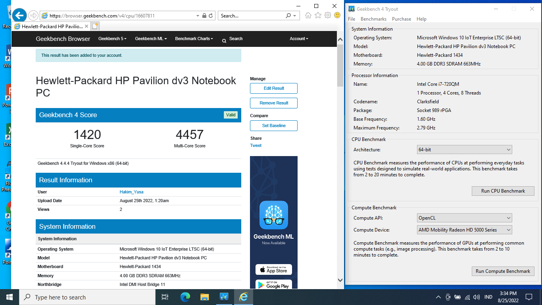Open the Help menu in Geekbench
Viewport: 542px width, 305px height.
click(421, 19)
